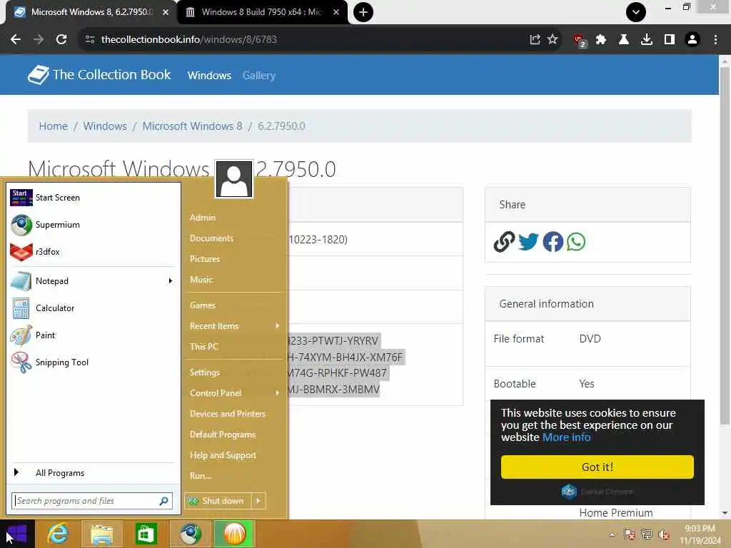
Task: Open More info cookie link
Action: tap(566, 437)
